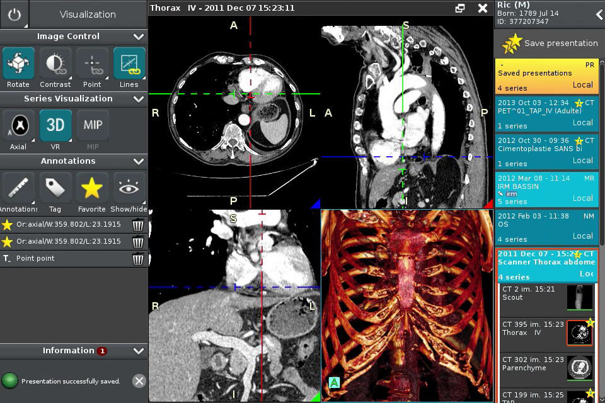The width and height of the screenshot is (605, 403).
Task: Close the Thorax IV viewer
Action: pos(482,8)
